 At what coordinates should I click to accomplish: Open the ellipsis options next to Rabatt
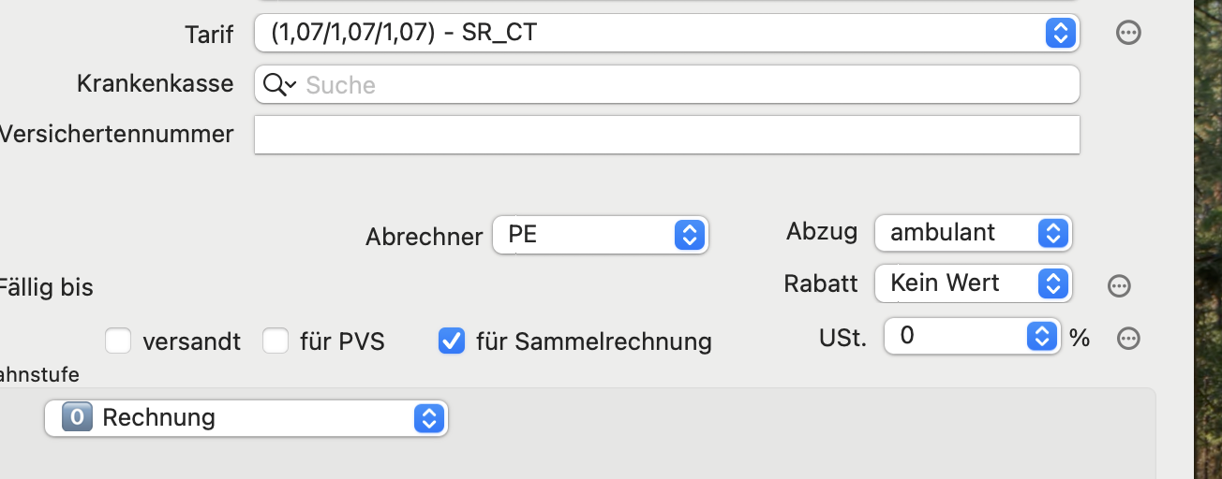pyautogui.click(x=1119, y=286)
